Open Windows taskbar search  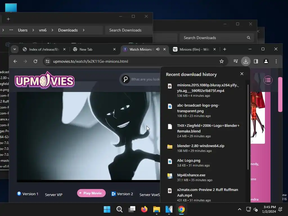[x=119, y=209]
